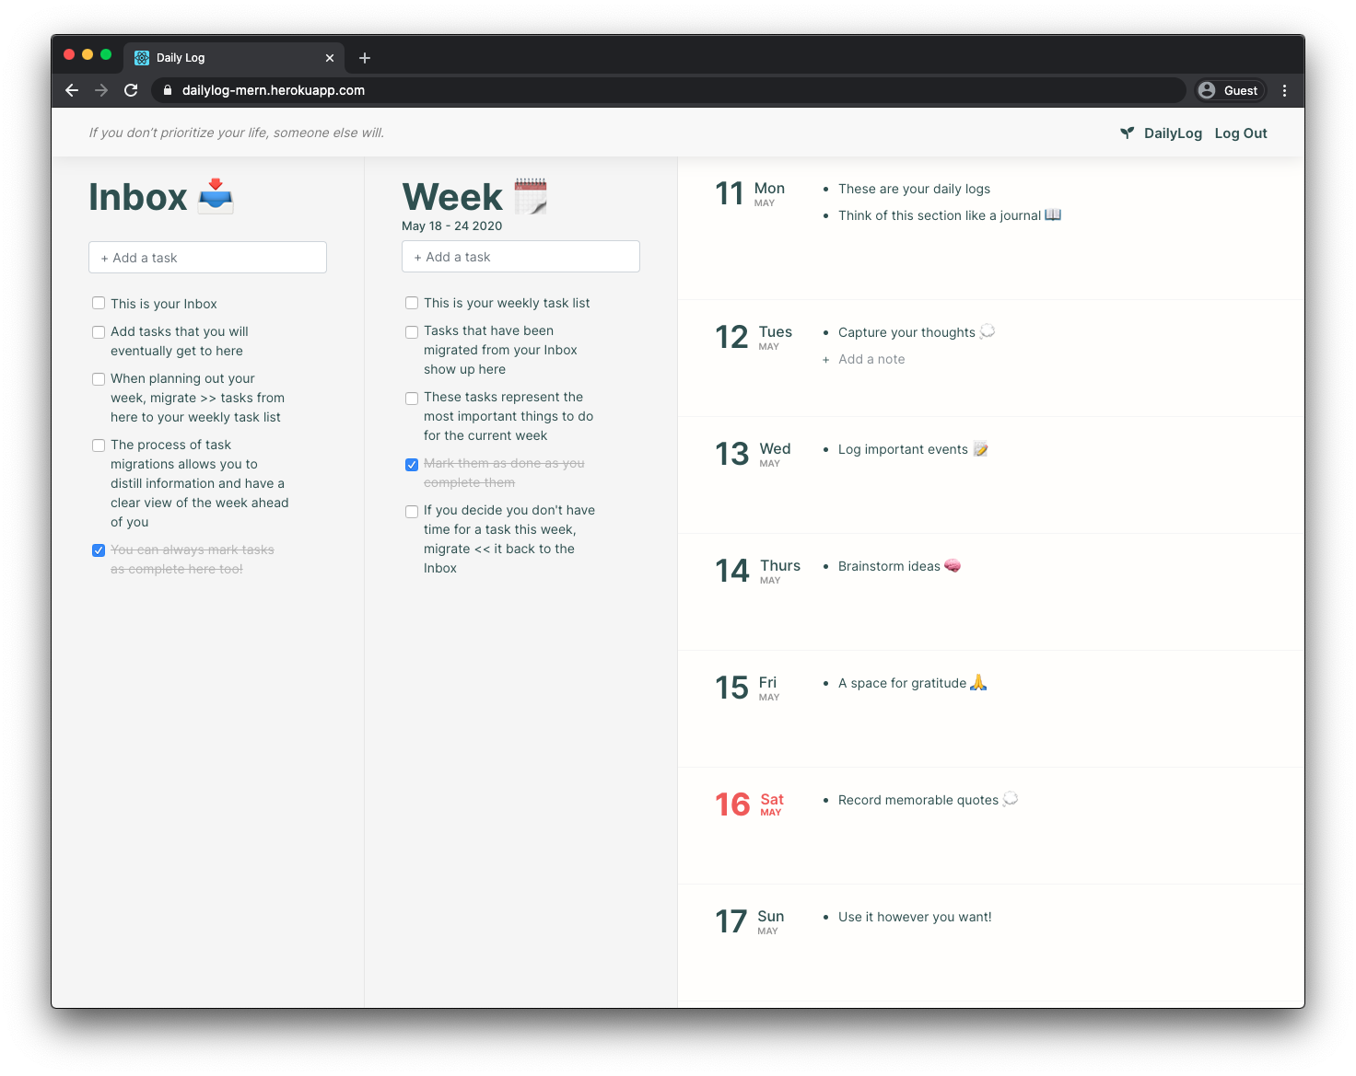The image size is (1356, 1076).
Task: Open a new browser tab with the plus
Action: (x=364, y=57)
